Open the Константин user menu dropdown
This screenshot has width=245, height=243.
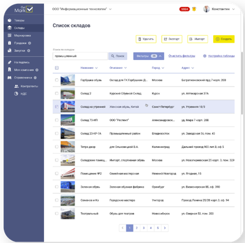(x=223, y=9)
